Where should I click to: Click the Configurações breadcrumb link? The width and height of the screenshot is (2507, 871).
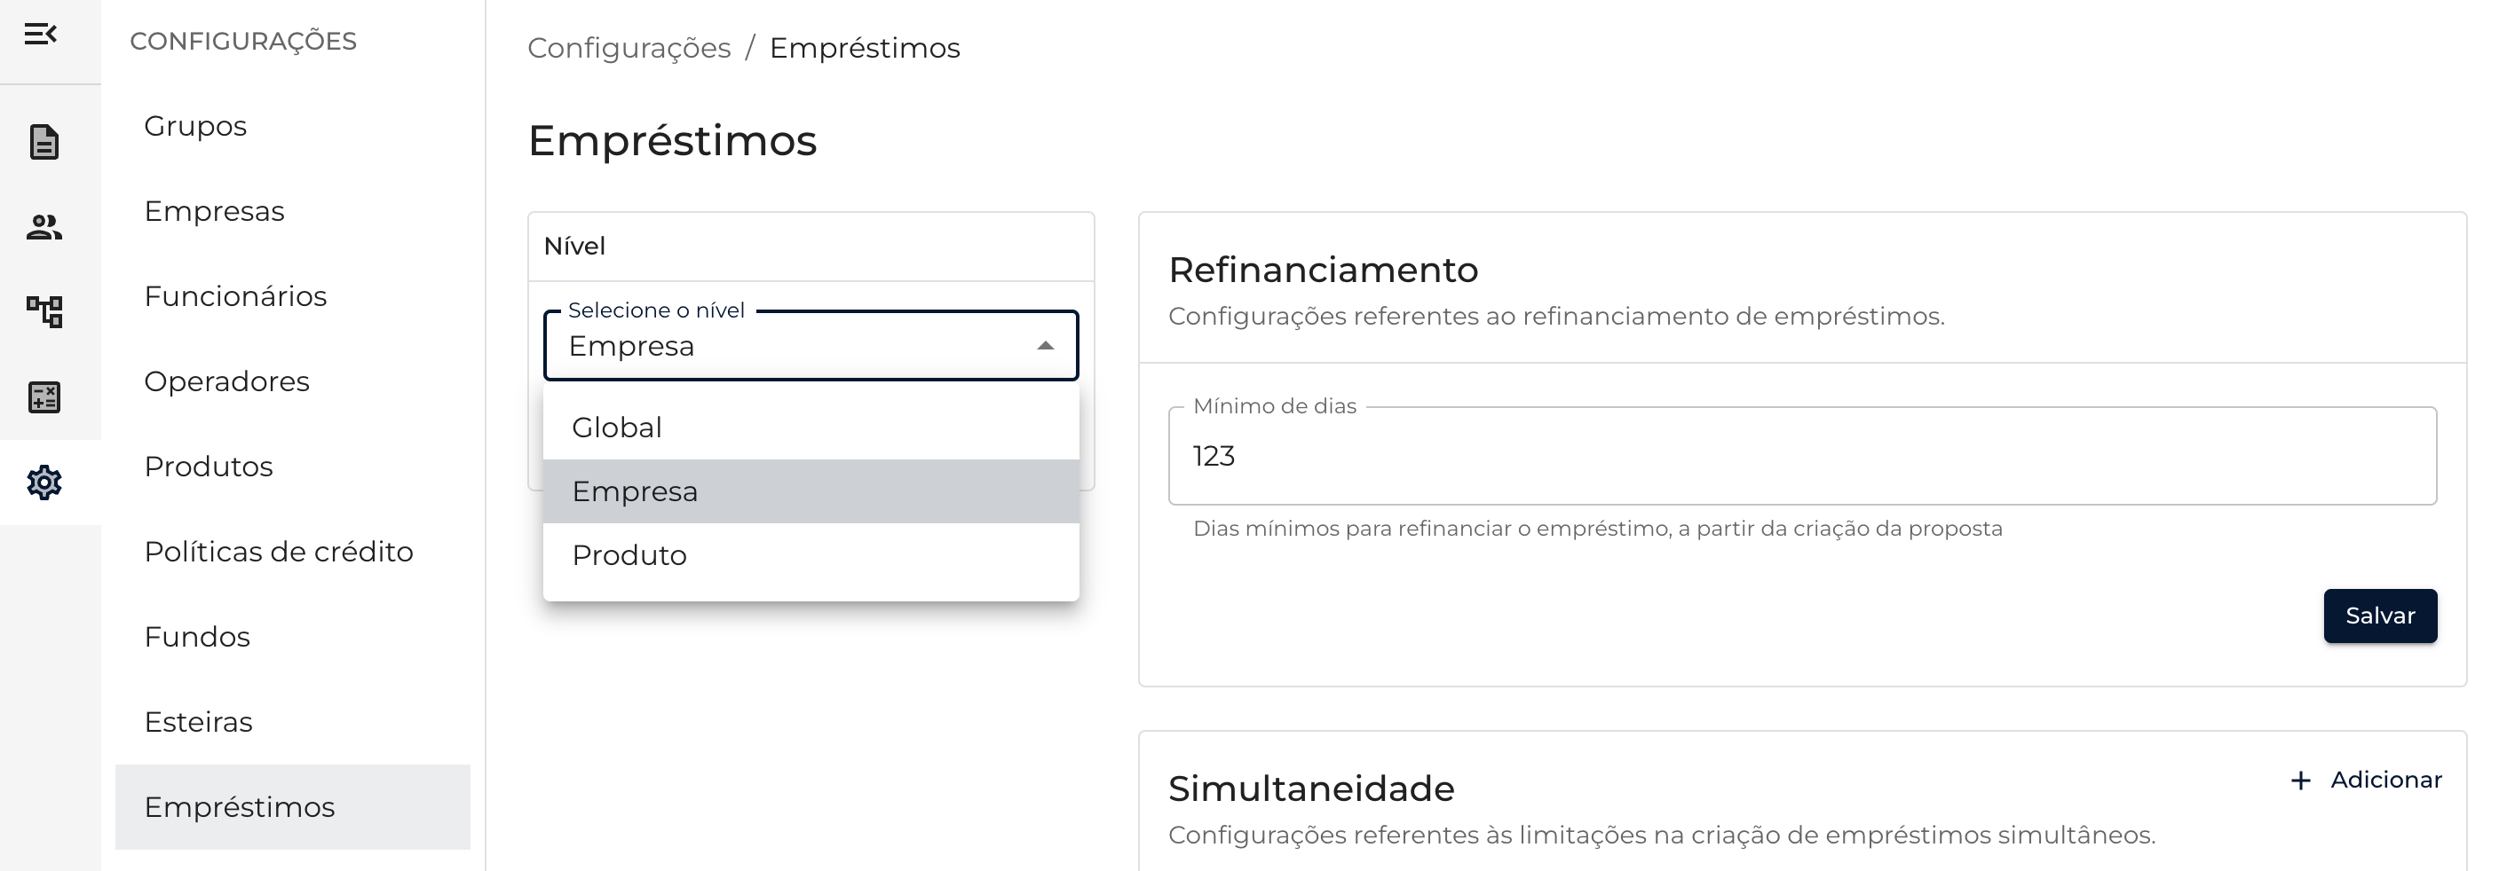click(x=629, y=48)
